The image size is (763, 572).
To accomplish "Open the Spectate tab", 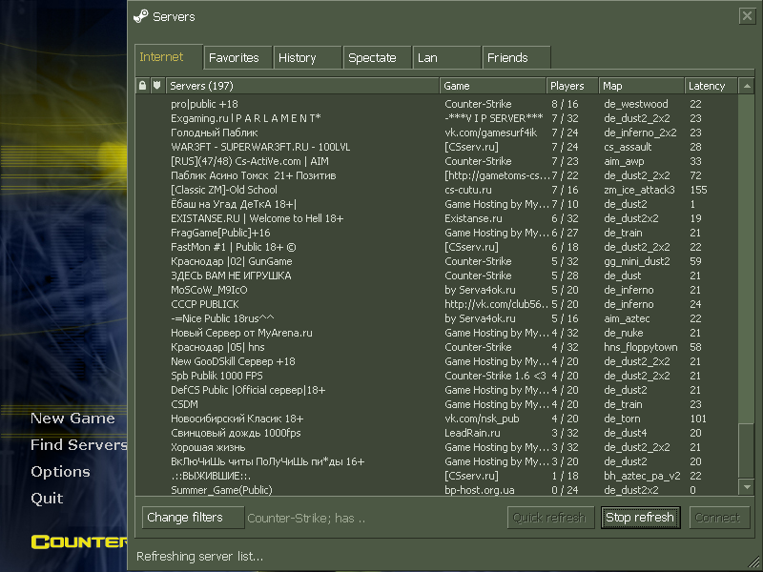I will pyautogui.click(x=377, y=58).
